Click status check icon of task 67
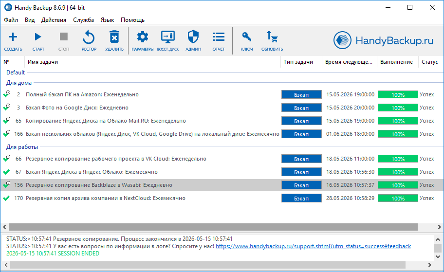The width and height of the screenshot is (444, 272). click(6, 172)
